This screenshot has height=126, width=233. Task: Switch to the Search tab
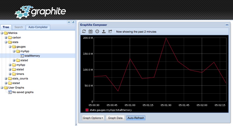click(x=19, y=27)
